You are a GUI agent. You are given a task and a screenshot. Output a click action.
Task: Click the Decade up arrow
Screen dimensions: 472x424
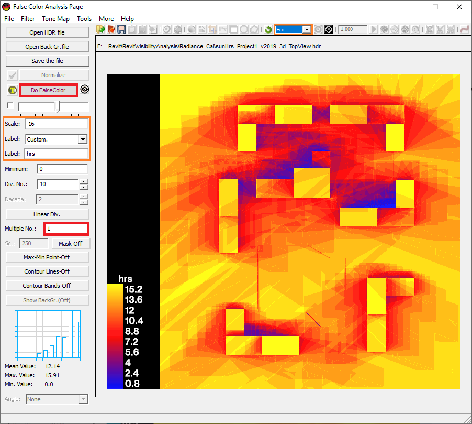point(84,197)
